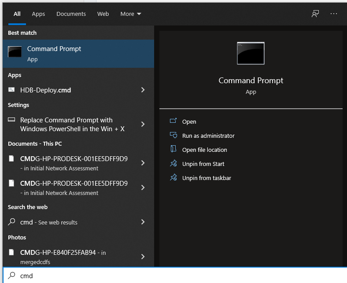Click the HDB-Deploy.cmd file icon
347x283 pixels.
pyautogui.click(x=11, y=90)
